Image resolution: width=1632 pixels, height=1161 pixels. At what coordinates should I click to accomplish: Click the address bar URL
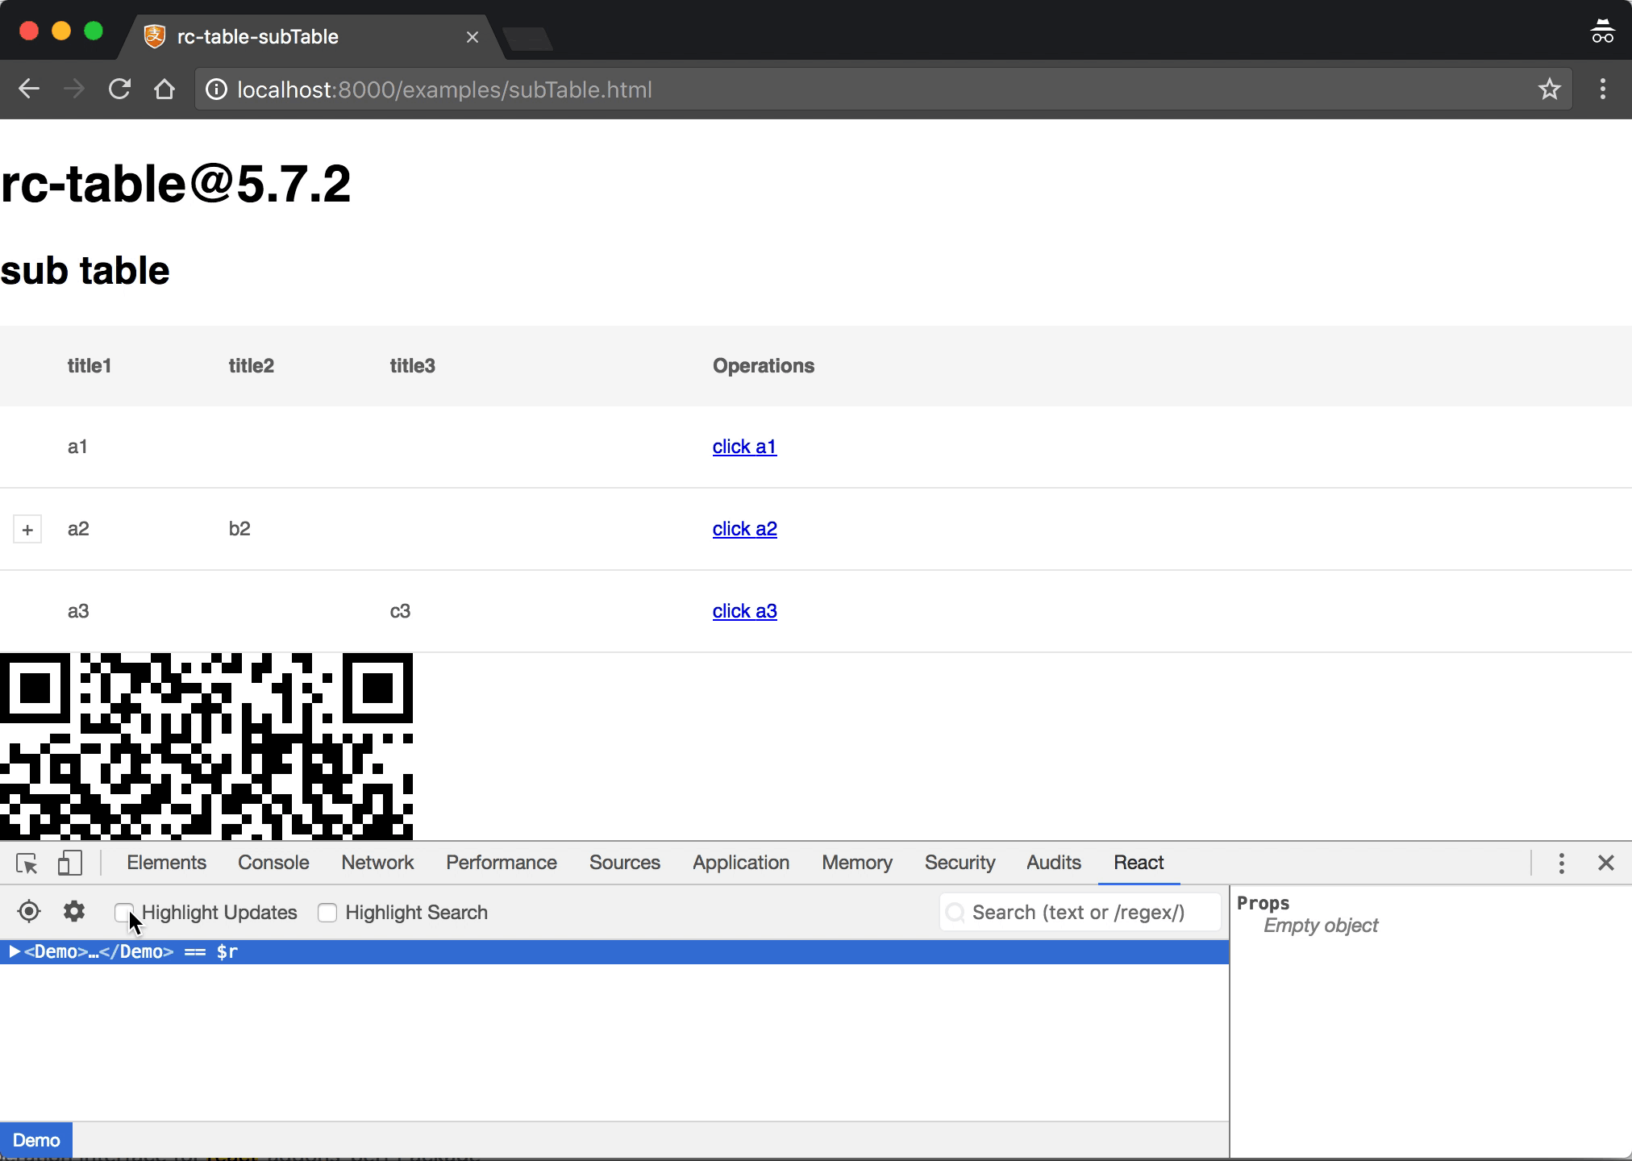click(x=444, y=89)
